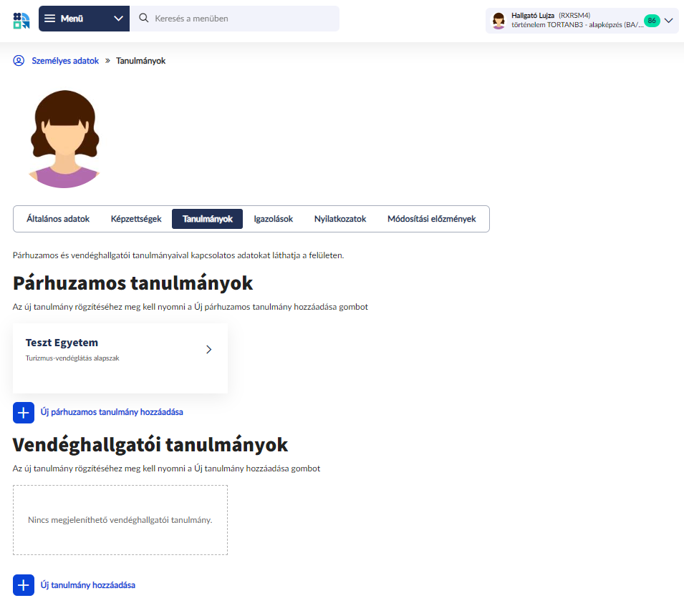Open the Nyilatkozatok tab
The image size is (684, 603).
(x=340, y=219)
